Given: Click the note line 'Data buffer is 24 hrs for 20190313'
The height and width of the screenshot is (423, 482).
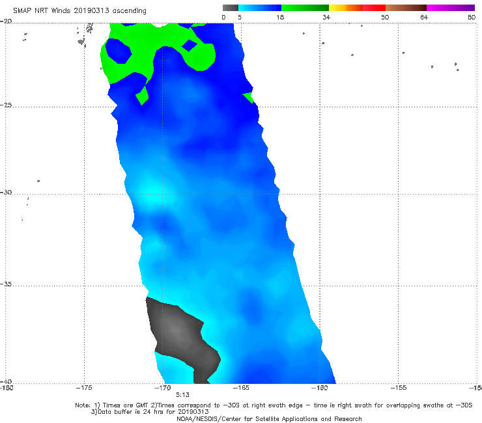Looking at the screenshot, I should tap(150, 412).
